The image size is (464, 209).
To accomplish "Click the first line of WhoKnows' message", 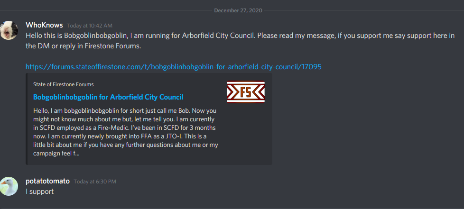I will pyautogui.click(x=240, y=36).
